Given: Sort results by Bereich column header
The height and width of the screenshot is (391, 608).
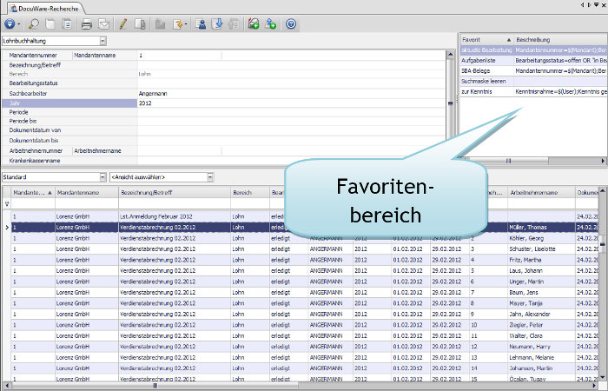Looking at the screenshot, I should [x=250, y=192].
